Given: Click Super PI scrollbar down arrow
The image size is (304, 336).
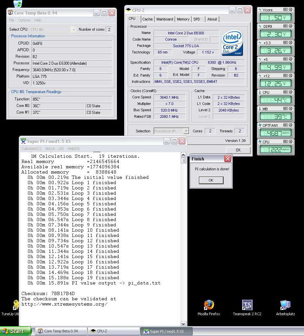Looking at the screenshot, I should point(183,323).
